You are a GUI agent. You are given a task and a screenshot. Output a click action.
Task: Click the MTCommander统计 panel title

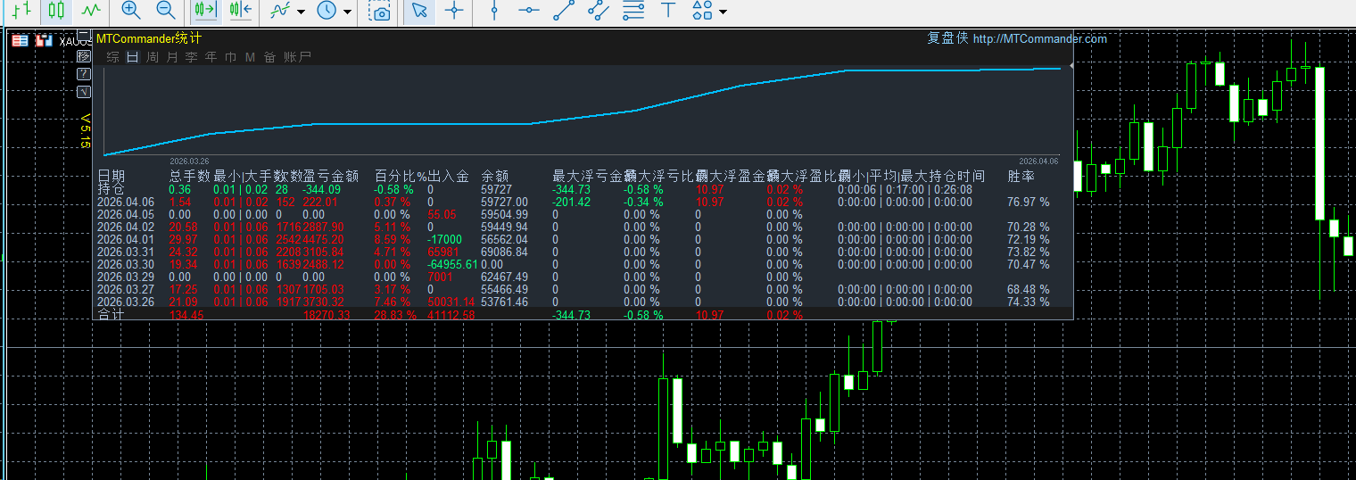click(149, 38)
